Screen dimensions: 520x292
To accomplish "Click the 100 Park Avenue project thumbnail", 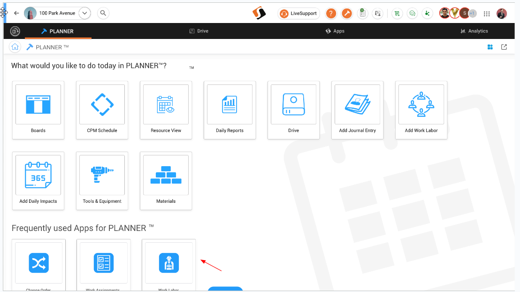I will 30,13.
